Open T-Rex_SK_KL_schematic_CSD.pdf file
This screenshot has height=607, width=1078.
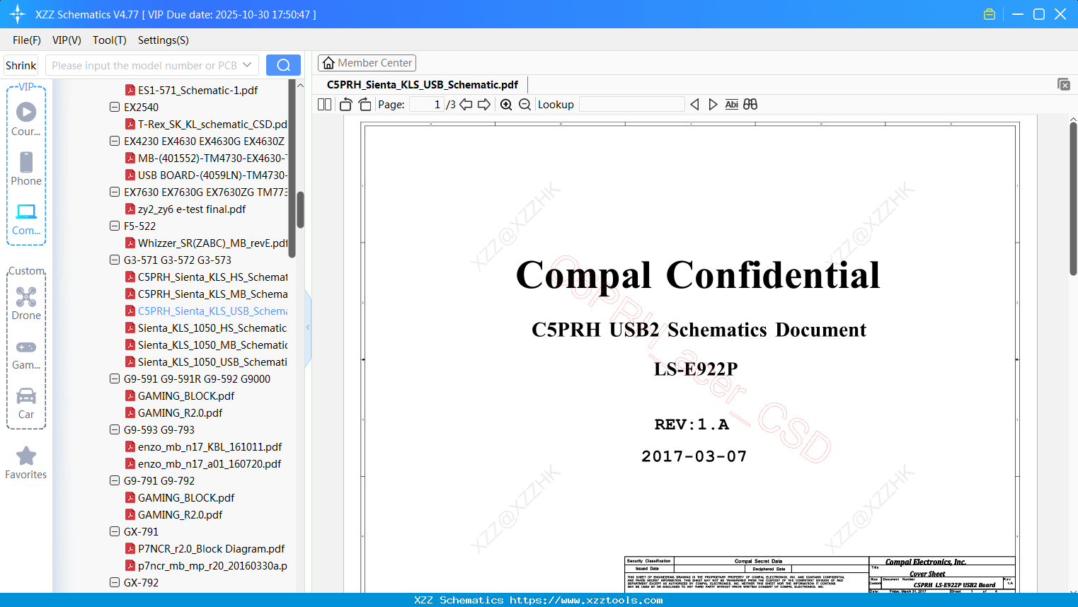click(x=206, y=124)
